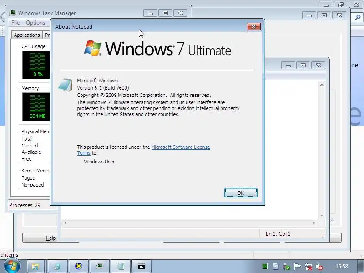The width and height of the screenshot is (364, 273).
Task: Click Notepad's horizontal scrollbar left arrow
Action: tap(65, 223)
